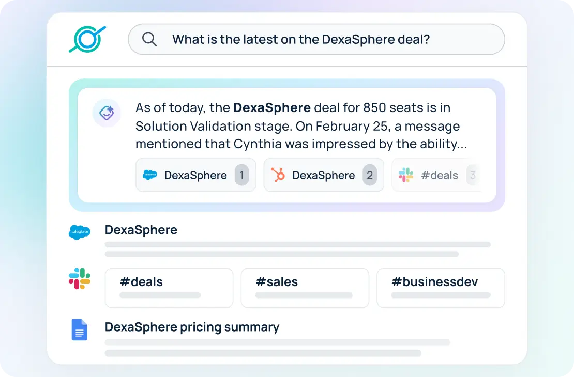Image resolution: width=574 pixels, height=377 pixels.
Task: Click the Slack logo inside the #deals citation
Action: 406,175
